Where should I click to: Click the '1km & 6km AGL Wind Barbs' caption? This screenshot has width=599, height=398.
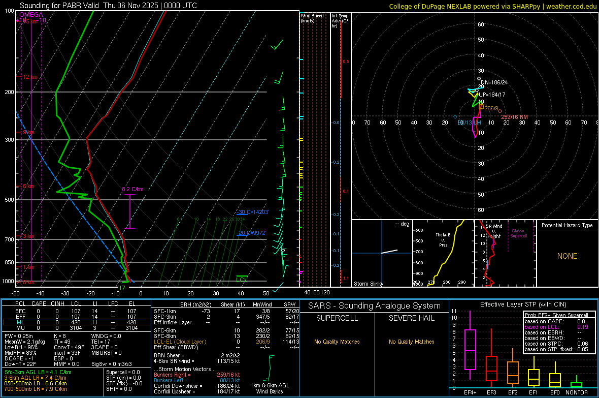click(x=270, y=388)
